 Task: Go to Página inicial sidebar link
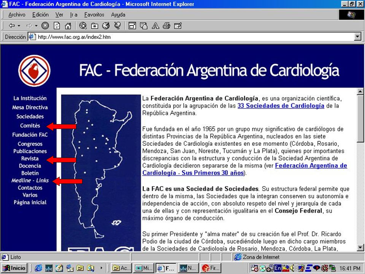pyautogui.click(x=30, y=202)
